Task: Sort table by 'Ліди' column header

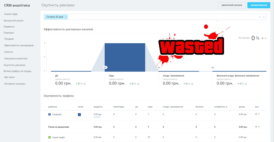Action: point(150,107)
